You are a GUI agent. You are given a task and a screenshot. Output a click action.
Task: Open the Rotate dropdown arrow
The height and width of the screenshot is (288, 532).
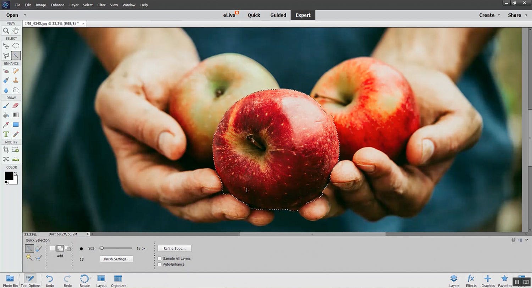[91, 278]
